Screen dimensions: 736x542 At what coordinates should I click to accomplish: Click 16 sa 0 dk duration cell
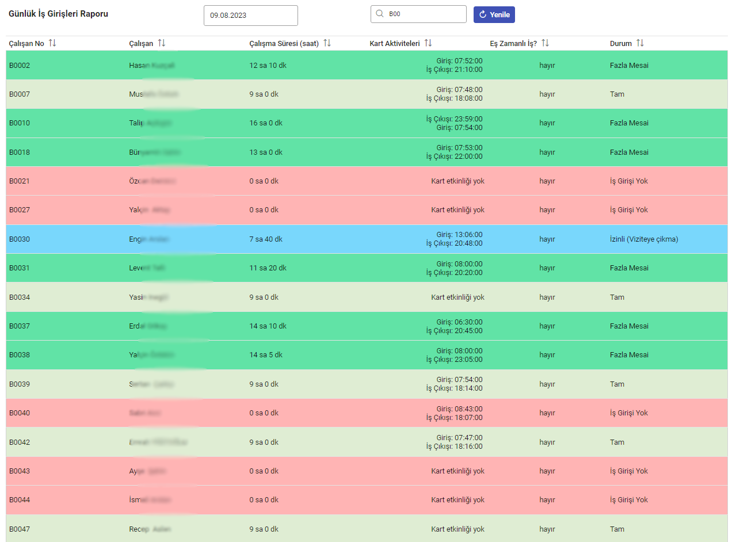click(x=266, y=123)
